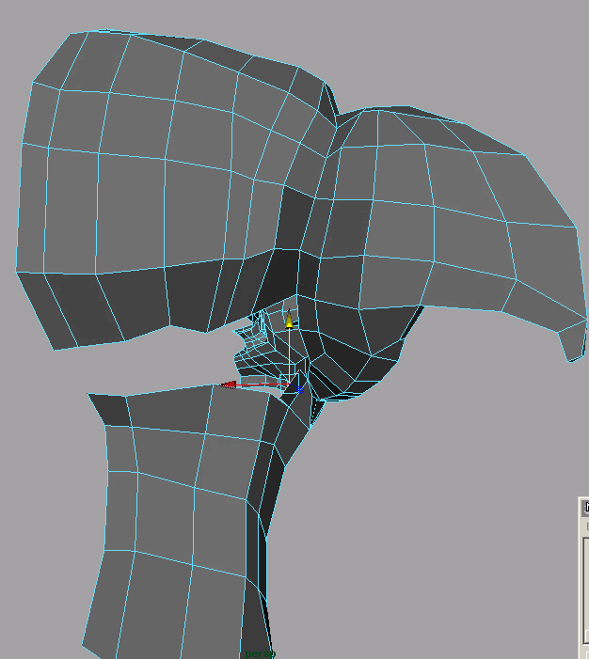Image resolution: width=589 pixels, height=659 pixels.
Task: Select the top-edge faces of the left lobe
Action: (188, 56)
